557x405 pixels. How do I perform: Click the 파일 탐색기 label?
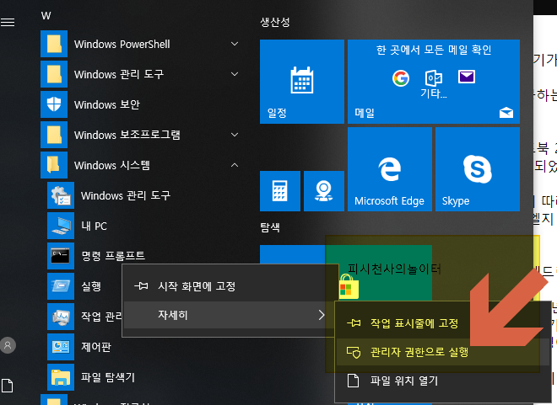click(x=108, y=377)
